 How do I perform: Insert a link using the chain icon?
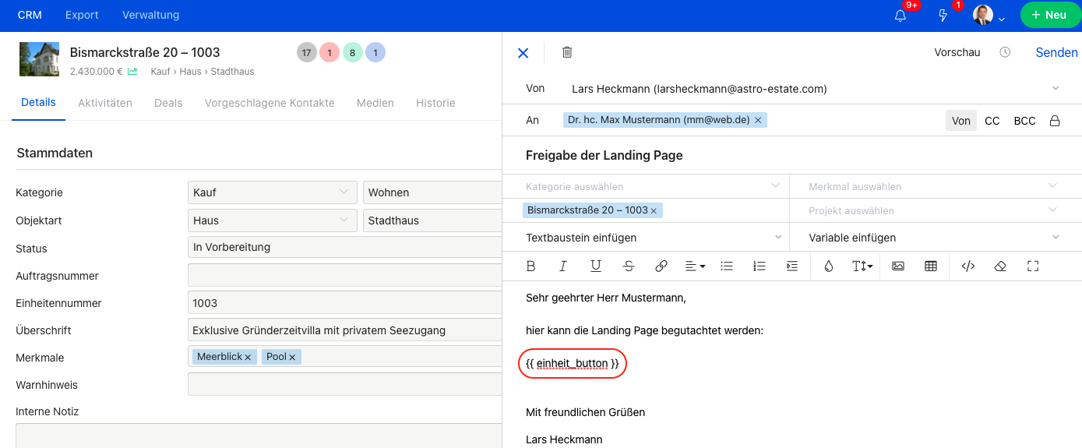point(661,266)
